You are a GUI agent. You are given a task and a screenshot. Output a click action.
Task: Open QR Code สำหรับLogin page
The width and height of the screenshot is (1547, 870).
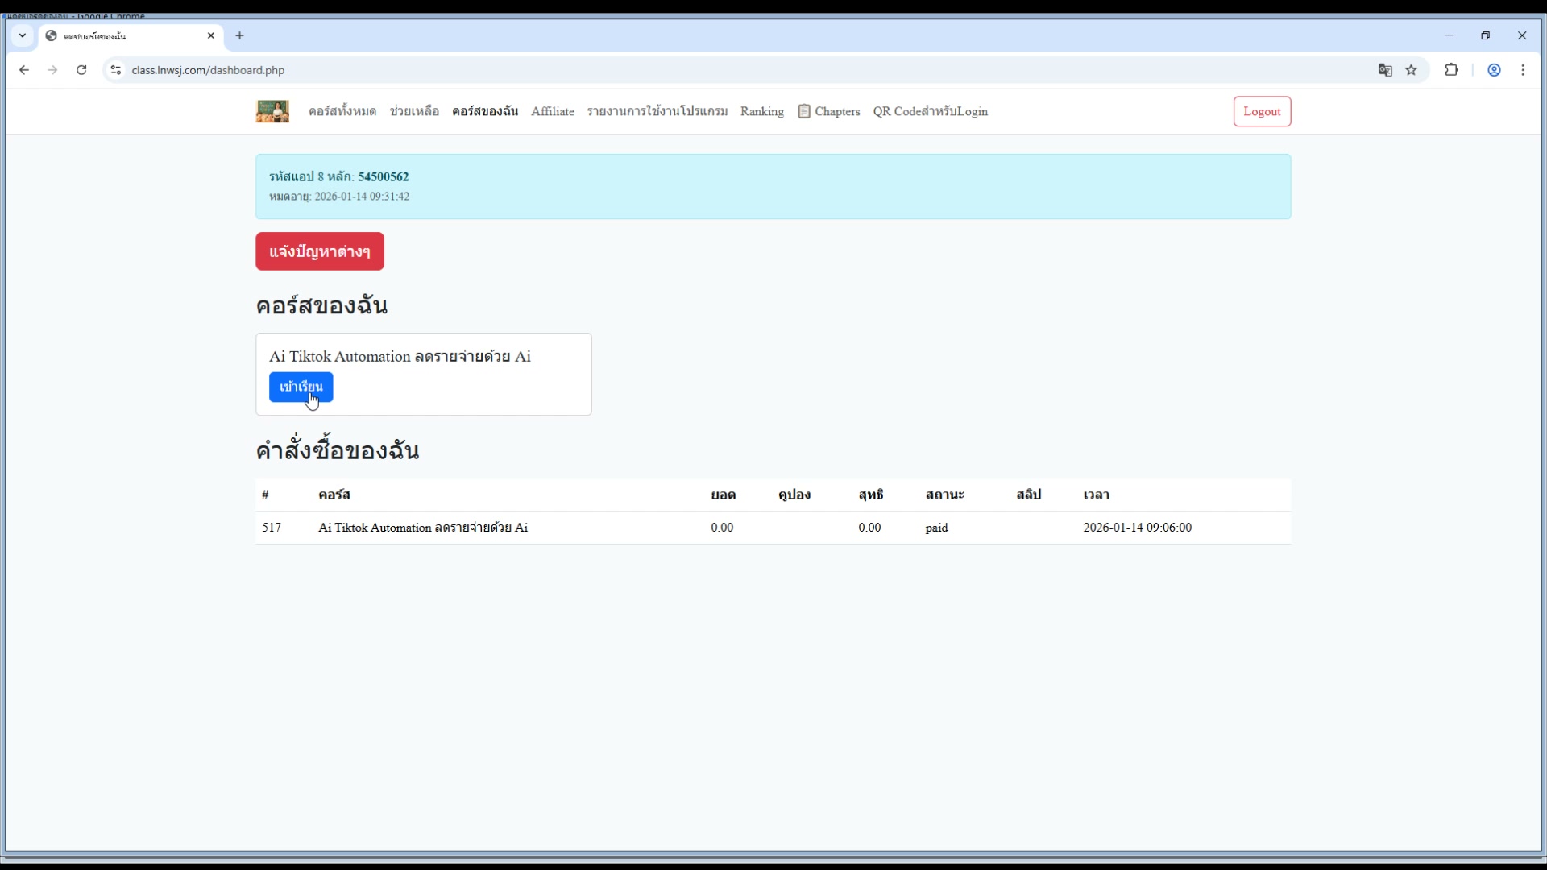click(930, 111)
